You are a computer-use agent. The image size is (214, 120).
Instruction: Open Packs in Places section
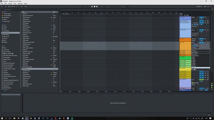click(x=5, y=48)
